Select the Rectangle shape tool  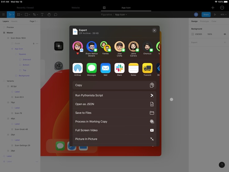pos(26,14)
